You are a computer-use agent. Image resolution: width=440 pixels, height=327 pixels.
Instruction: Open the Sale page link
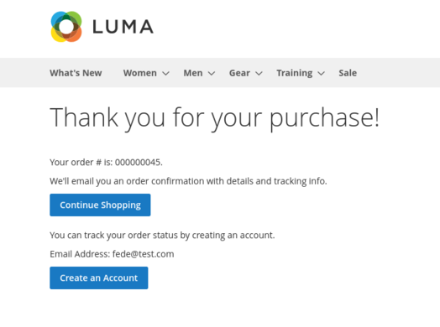click(x=348, y=73)
